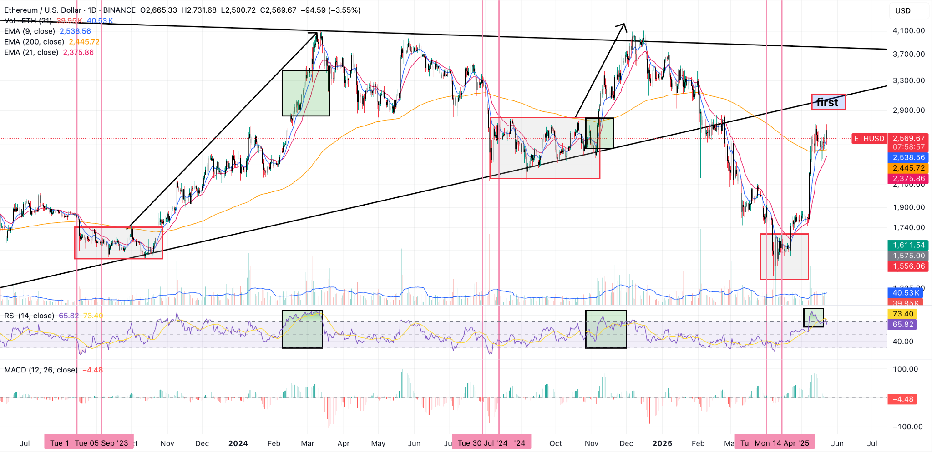Click the 'Tue 05 Sep '23' date marker
This screenshot has width=932, height=452.
pyautogui.click(x=102, y=443)
